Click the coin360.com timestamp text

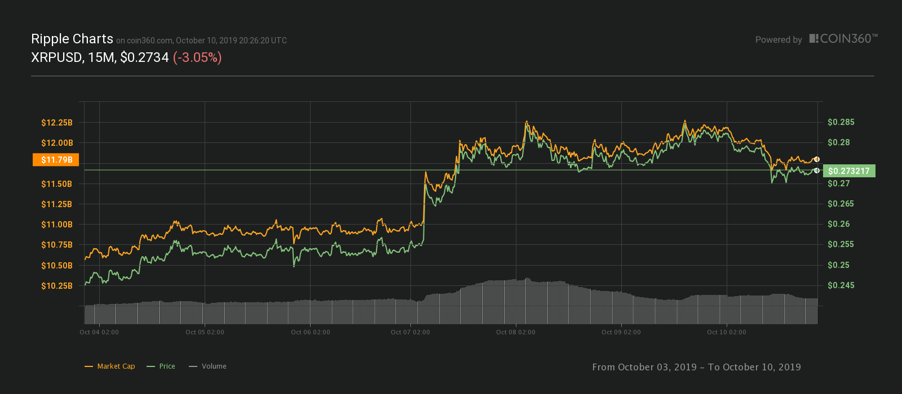pyautogui.click(x=201, y=41)
